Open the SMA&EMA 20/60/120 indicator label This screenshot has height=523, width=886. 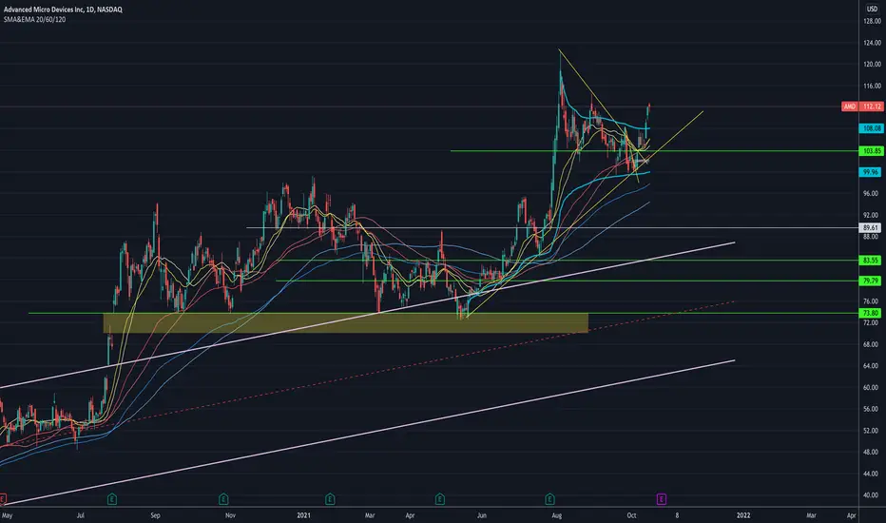(34, 19)
